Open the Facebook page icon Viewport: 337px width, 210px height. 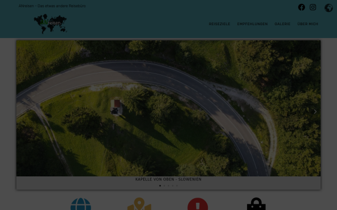301,7
